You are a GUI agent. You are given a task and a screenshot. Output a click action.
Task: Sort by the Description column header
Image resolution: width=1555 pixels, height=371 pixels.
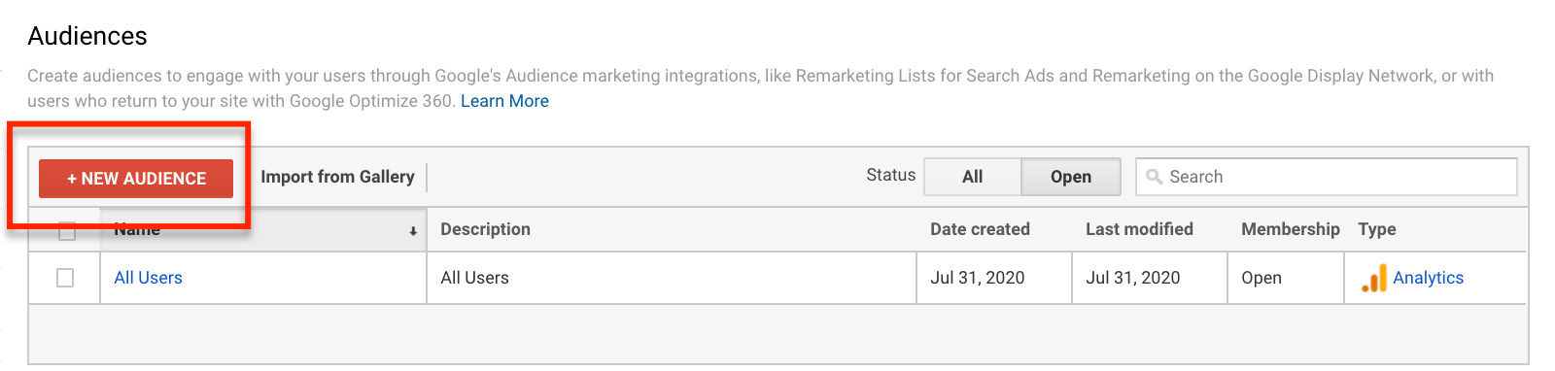pyautogui.click(x=485, y=229)
